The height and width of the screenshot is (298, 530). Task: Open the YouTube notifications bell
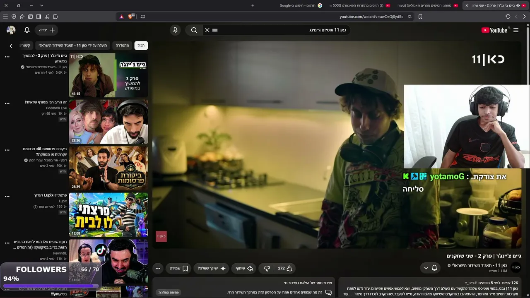coord(27,30)
